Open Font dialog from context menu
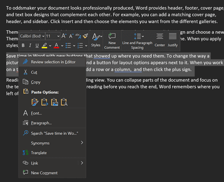Image resolution: width=224 pixels, height=182 pixels. coord(52,113)
